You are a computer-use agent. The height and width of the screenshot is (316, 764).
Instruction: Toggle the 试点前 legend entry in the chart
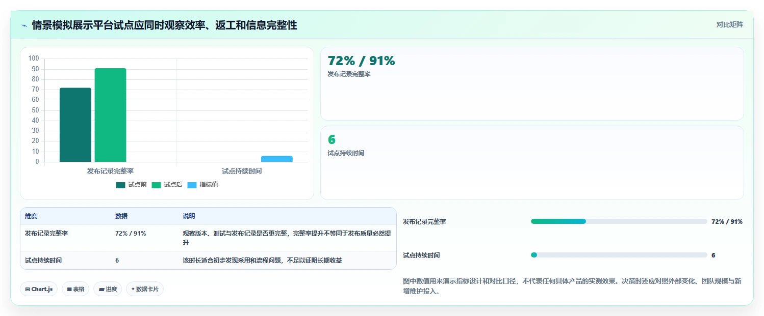pos(131,185)
